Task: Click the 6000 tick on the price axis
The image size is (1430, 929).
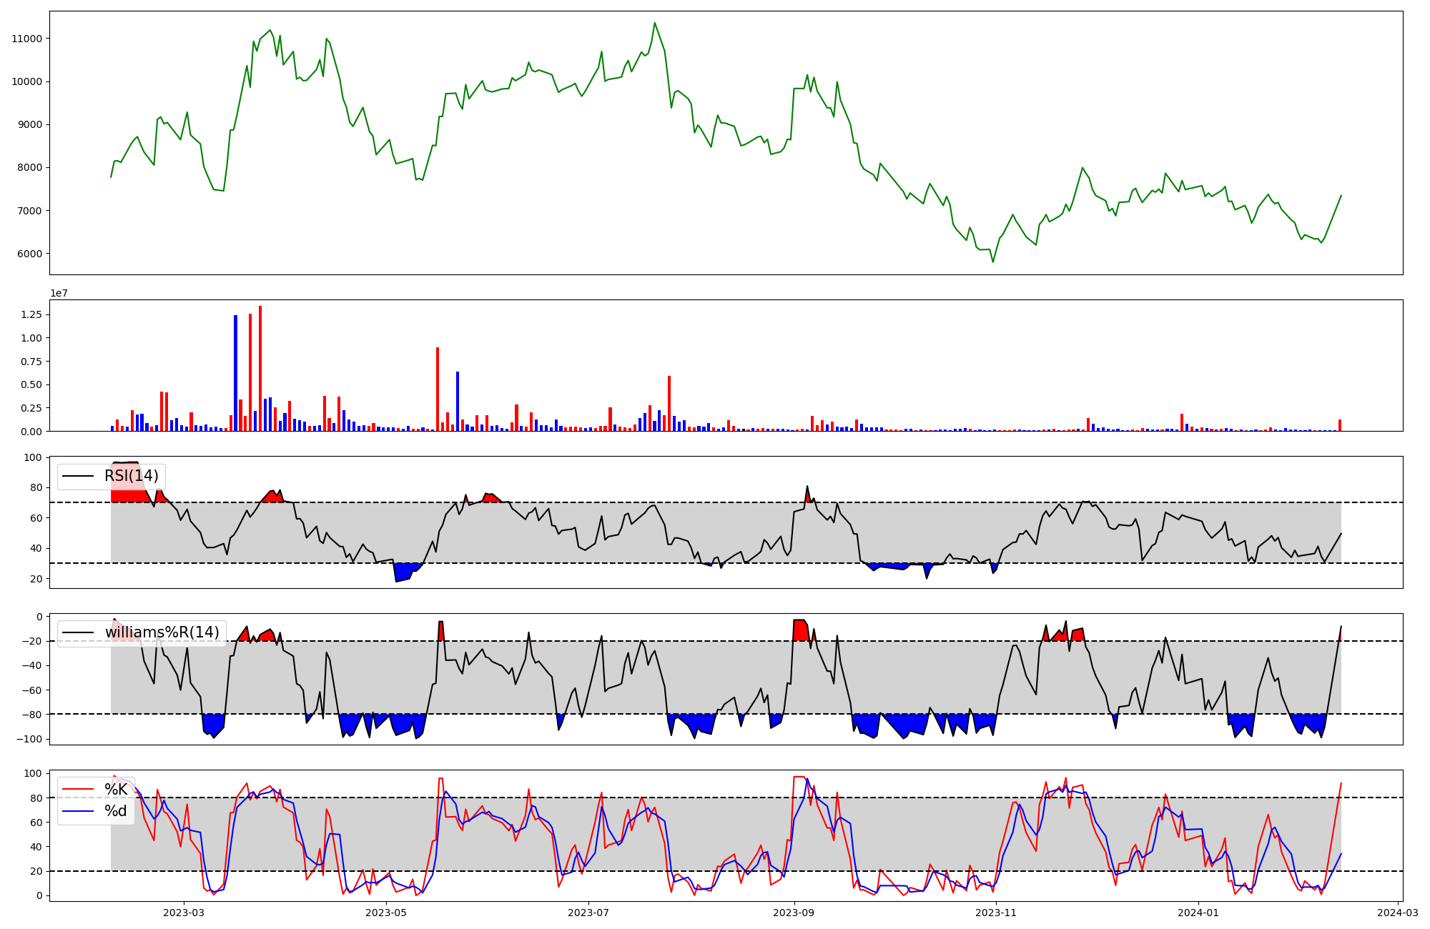Action: pyautogui.click(x=30, y=254)
